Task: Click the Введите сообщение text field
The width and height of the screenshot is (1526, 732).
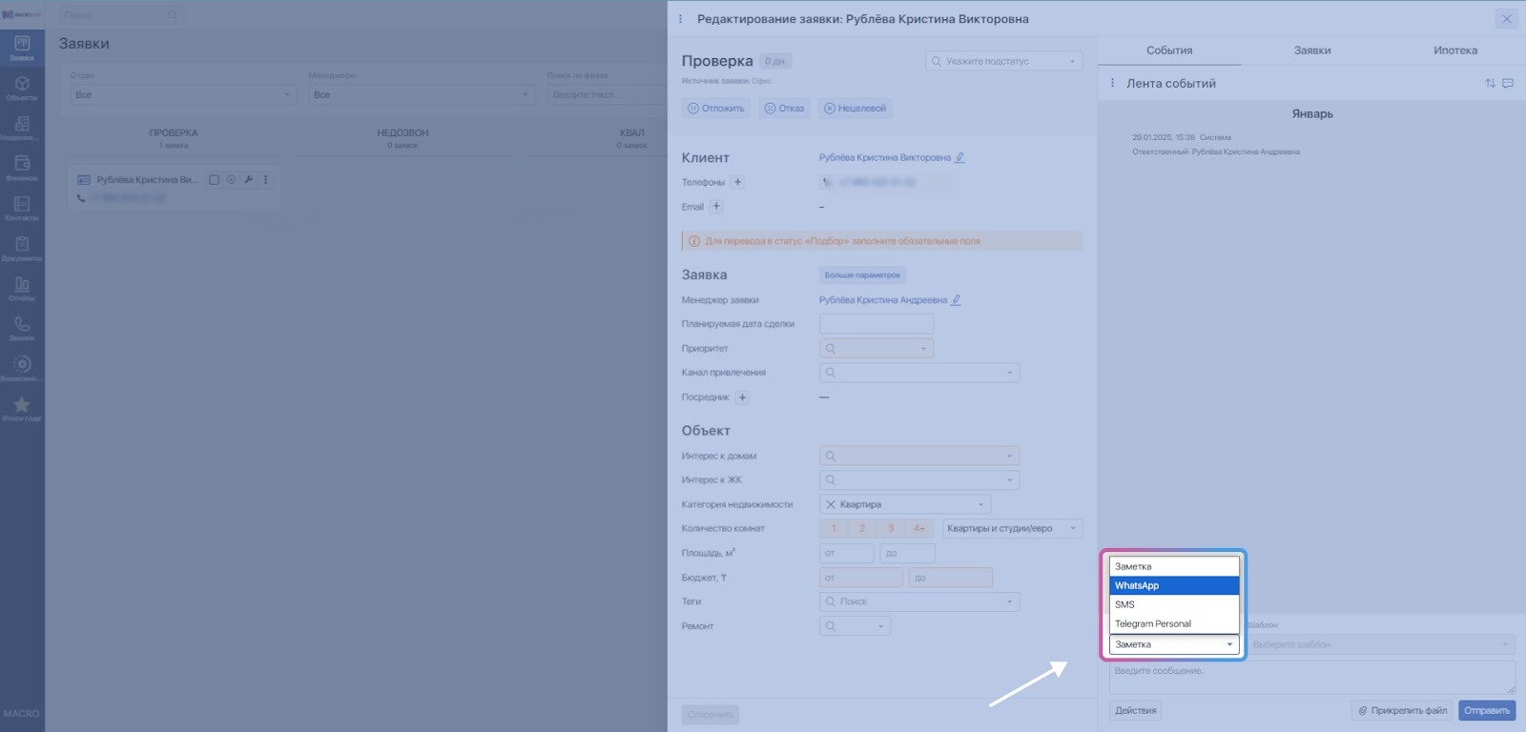Action: [1311, 678]
